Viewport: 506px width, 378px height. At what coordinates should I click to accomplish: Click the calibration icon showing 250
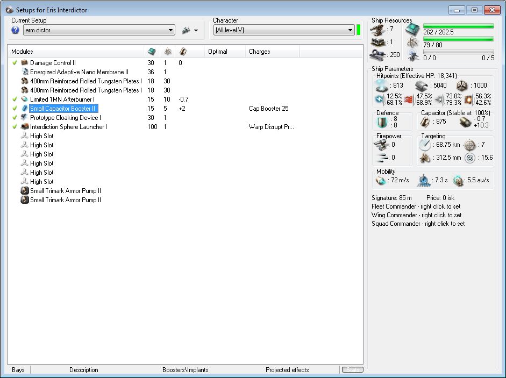coord(377,55)
